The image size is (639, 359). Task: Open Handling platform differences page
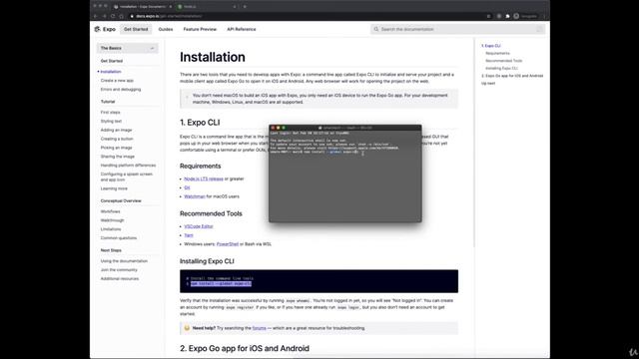click(128, 166)
